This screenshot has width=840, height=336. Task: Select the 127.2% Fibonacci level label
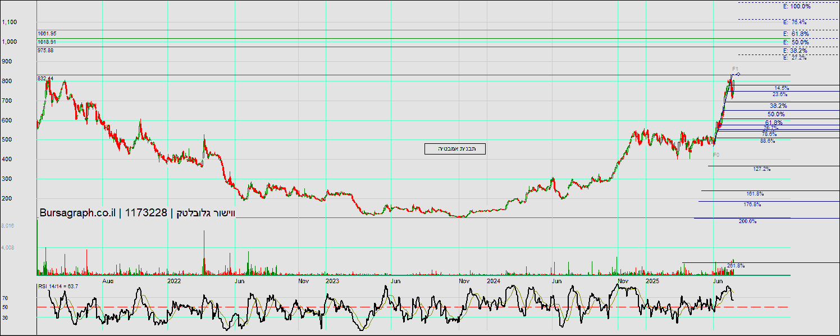coord(761,169)
